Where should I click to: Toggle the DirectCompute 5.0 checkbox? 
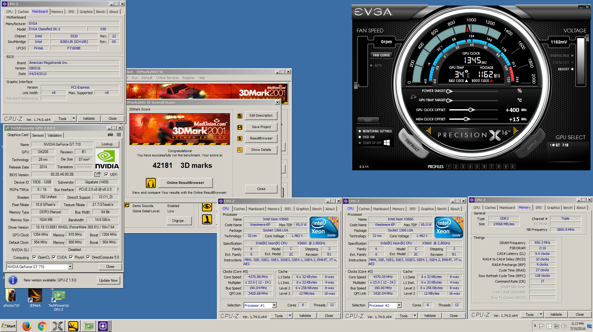pos(88,257)
